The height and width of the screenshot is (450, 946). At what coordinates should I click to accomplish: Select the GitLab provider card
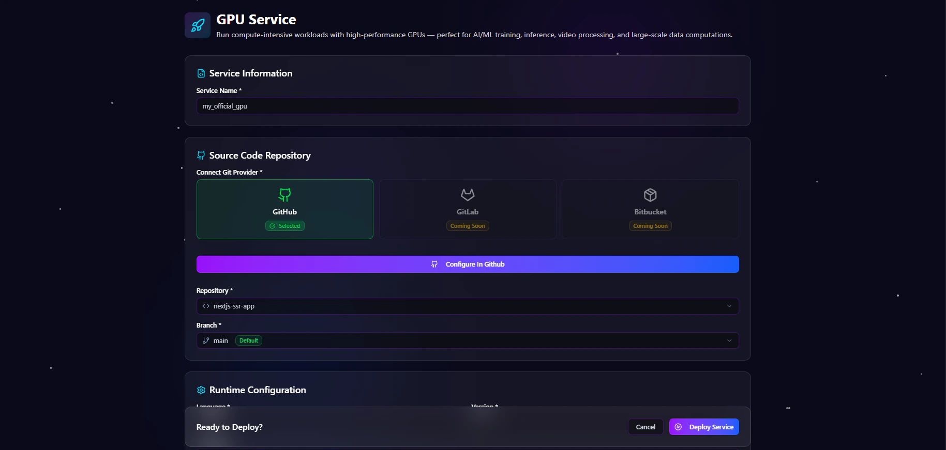coord(468,209)
